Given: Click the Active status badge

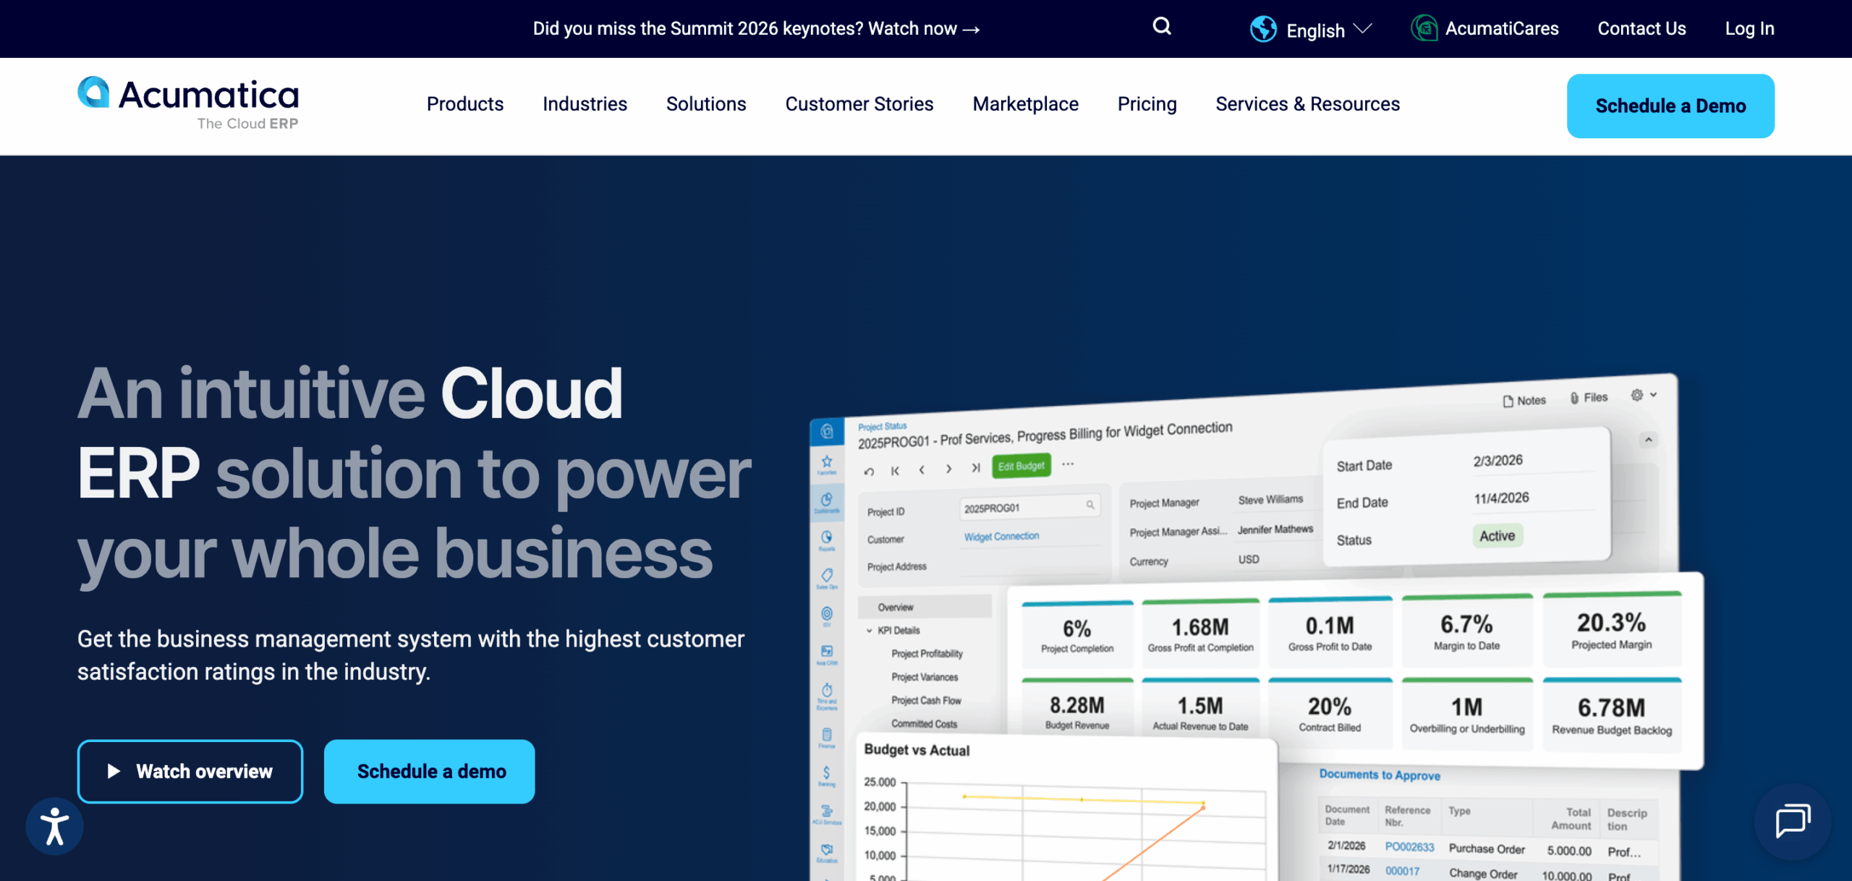Looking at the screenshot, I should click(1498, 536).
